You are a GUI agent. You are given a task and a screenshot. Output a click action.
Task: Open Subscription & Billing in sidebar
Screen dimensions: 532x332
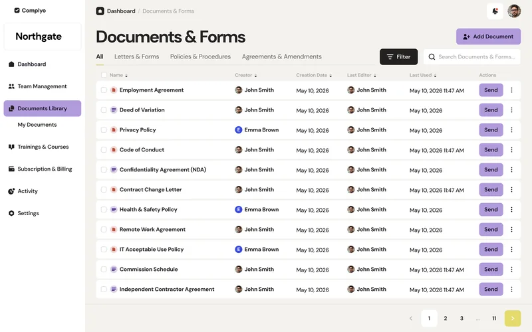[x=40, y=169]
